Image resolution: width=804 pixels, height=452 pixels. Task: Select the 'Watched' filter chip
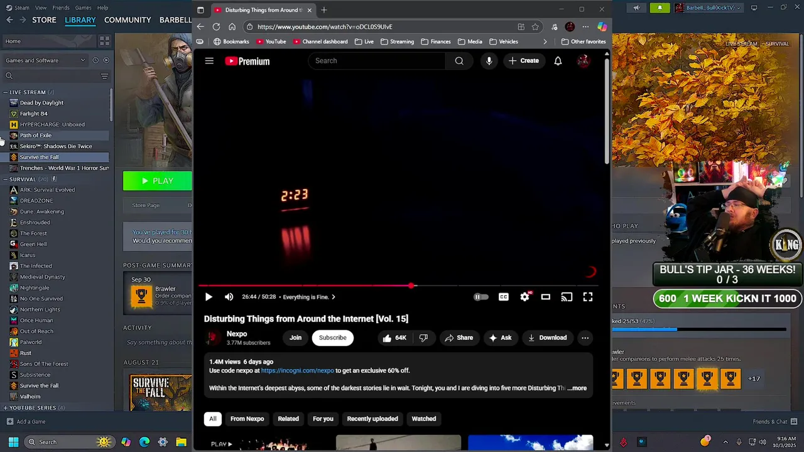(x=424, y=419)
